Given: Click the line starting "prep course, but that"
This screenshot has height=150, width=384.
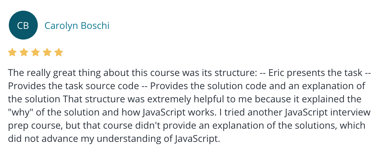Looking at the screenshot, I should (x=187, y=126).
